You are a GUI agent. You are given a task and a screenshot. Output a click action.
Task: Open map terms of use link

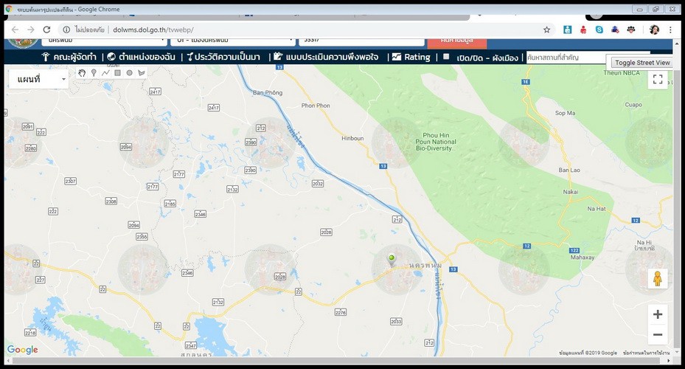pos(646,352)
